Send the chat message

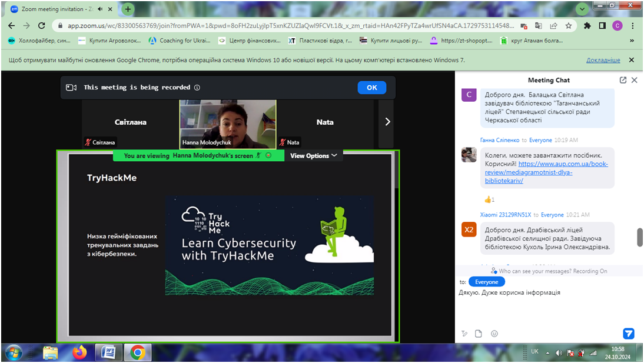[628, 334]
